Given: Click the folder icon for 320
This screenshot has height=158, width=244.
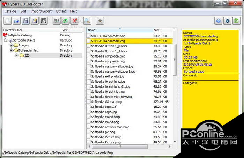Looking at the screenshot, I should [22, 55].
